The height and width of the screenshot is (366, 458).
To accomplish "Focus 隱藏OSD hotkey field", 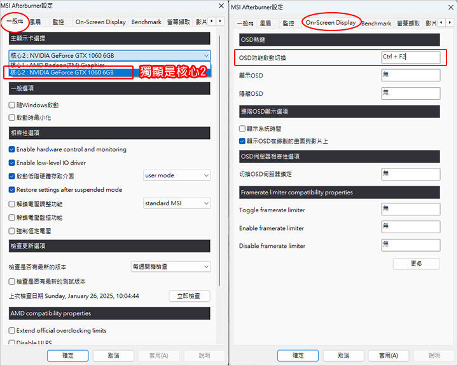I will point(411,93).
